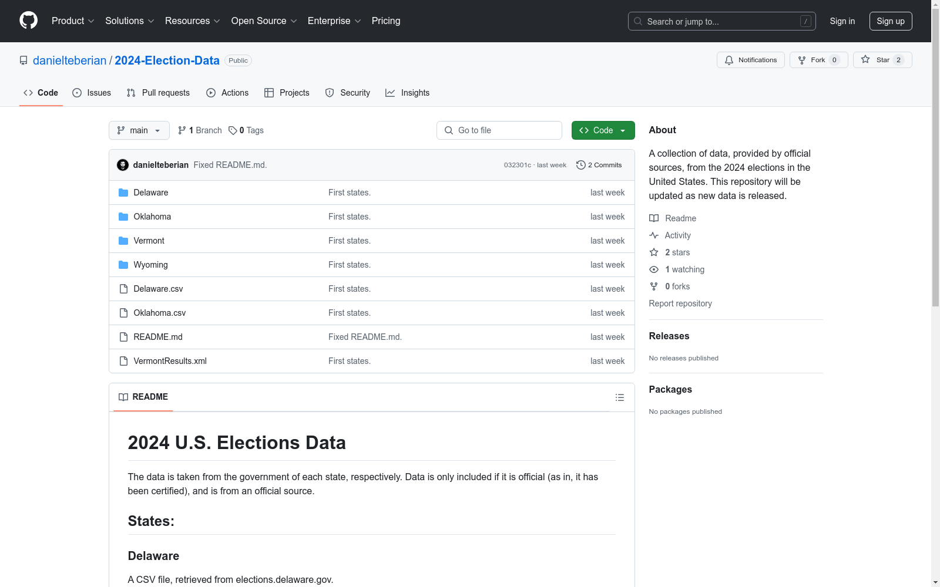This screenshot has height=587, width=940.
Task: Switch to the Projects tab
Action: click(287, 93)
